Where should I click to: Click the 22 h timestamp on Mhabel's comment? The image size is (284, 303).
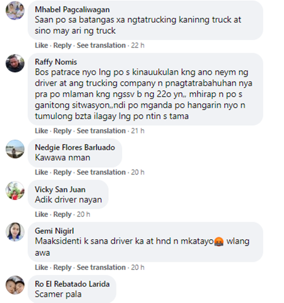tap(137, 45)
